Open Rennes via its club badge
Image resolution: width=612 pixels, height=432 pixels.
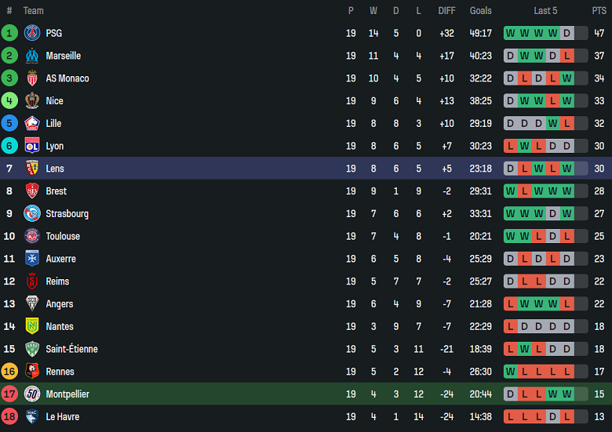32,372
